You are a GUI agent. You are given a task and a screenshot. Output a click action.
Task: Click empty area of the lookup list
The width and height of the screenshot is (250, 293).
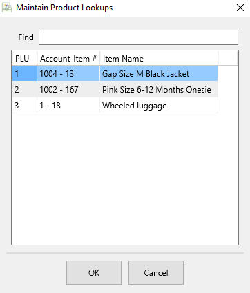click(125, 178)
